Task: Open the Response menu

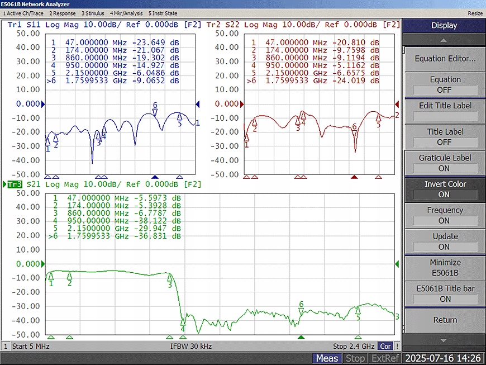Action: pyautogui.click(x=63, y=13)
